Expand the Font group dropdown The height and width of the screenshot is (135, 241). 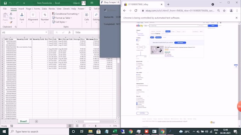pyautogui.click(x=22, y=22)
